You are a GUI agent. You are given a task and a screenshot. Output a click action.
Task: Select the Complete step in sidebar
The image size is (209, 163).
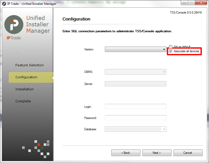tap(23, 101)
